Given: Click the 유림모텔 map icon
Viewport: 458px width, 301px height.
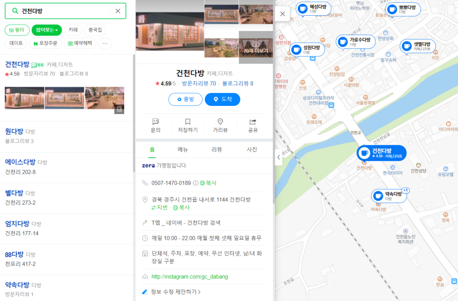Looking at the screenshot, I should coord(446,169).
